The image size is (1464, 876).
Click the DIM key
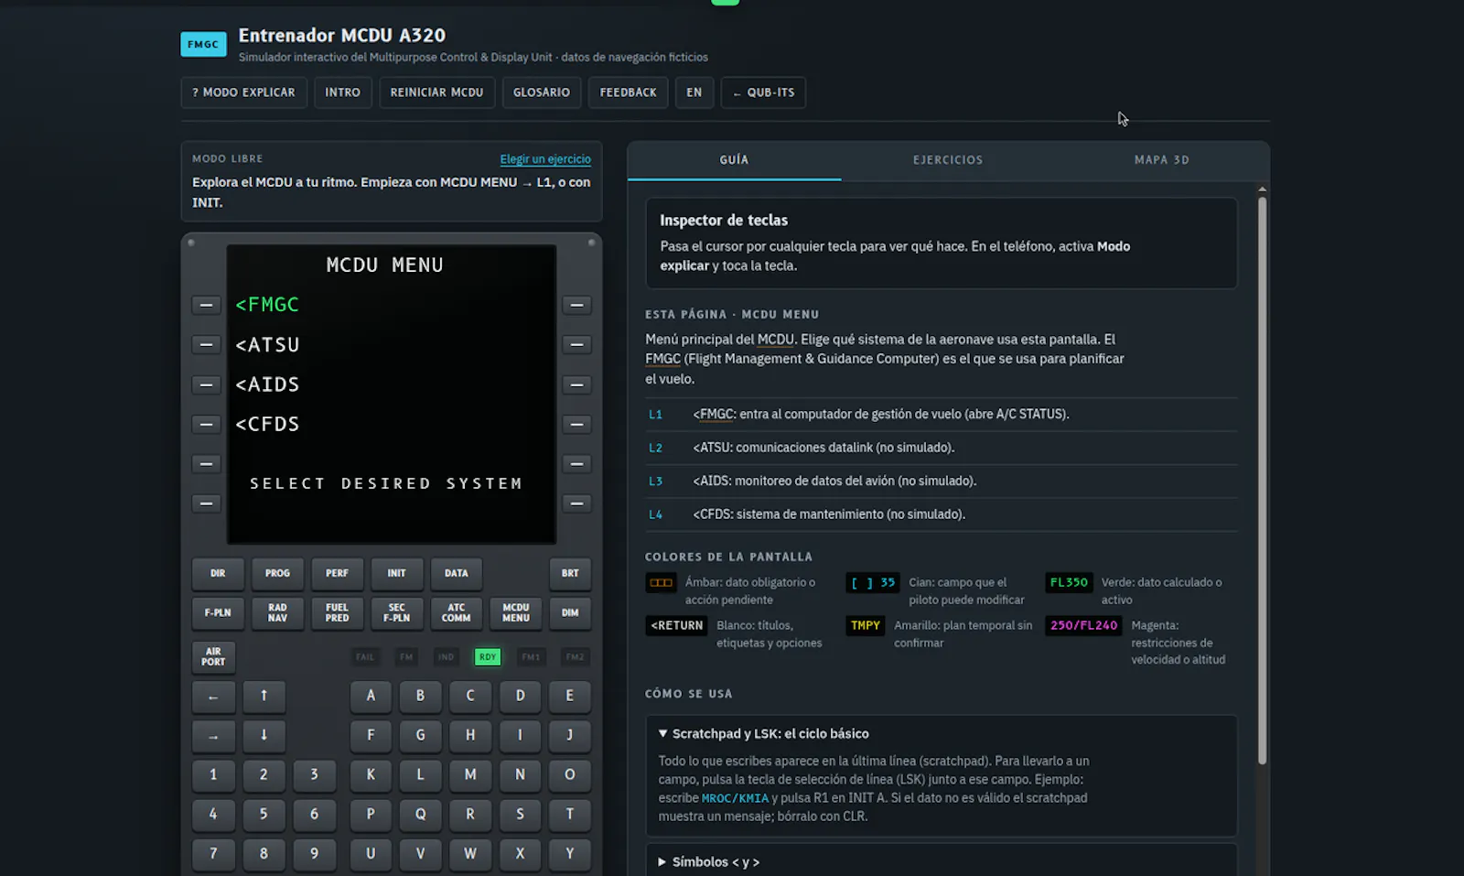(x=570, y=613)
